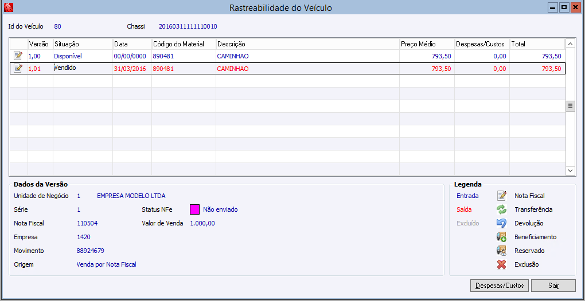The image size is (585, 301).
Task: Click the Excluído legend label
Action: (468, 223)
